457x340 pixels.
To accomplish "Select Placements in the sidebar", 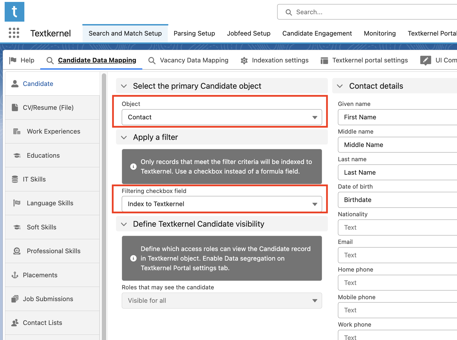I will click(x=52, y=275).
